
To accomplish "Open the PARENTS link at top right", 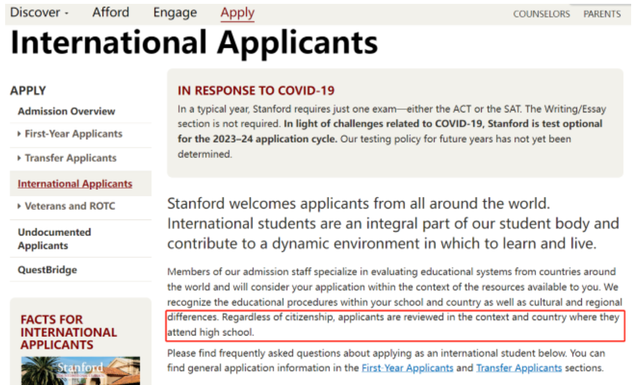I will (x=602, y=14).
